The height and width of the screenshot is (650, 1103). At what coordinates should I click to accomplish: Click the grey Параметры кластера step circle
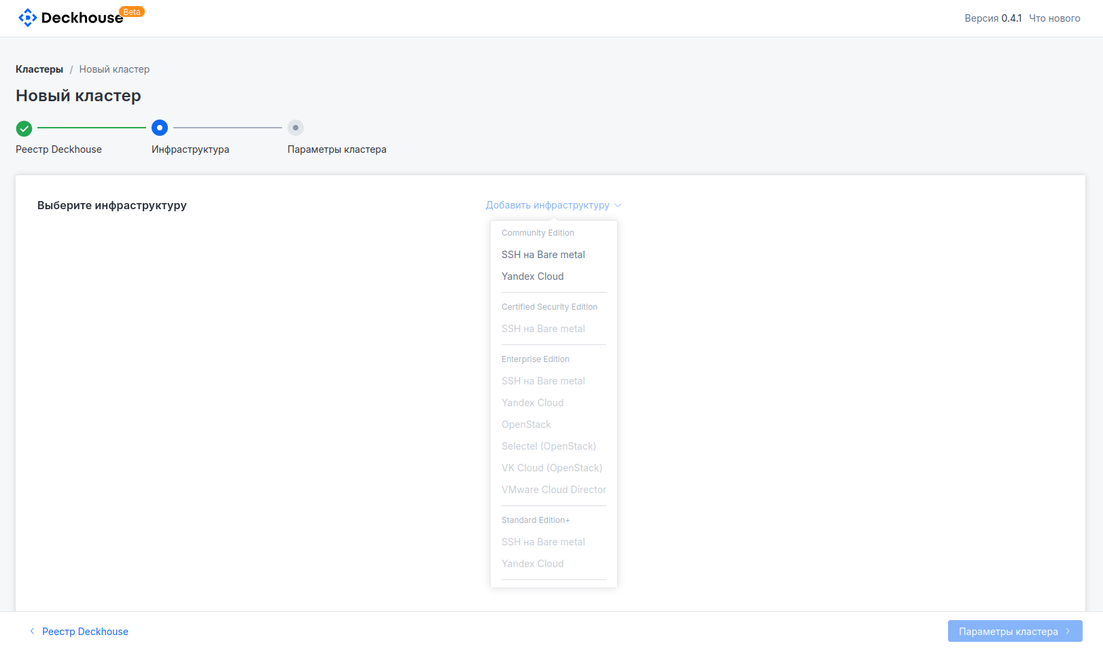click(x=296, y=128)
